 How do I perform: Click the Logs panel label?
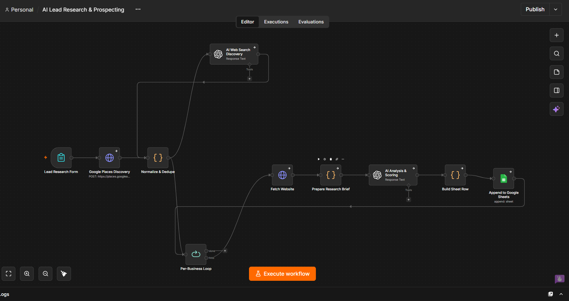click(4, 294)
